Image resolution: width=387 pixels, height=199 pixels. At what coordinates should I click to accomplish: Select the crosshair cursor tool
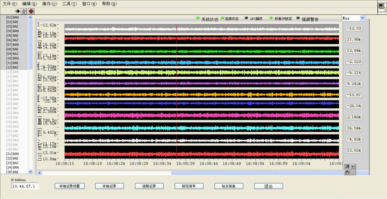click(x=353, y=167)
